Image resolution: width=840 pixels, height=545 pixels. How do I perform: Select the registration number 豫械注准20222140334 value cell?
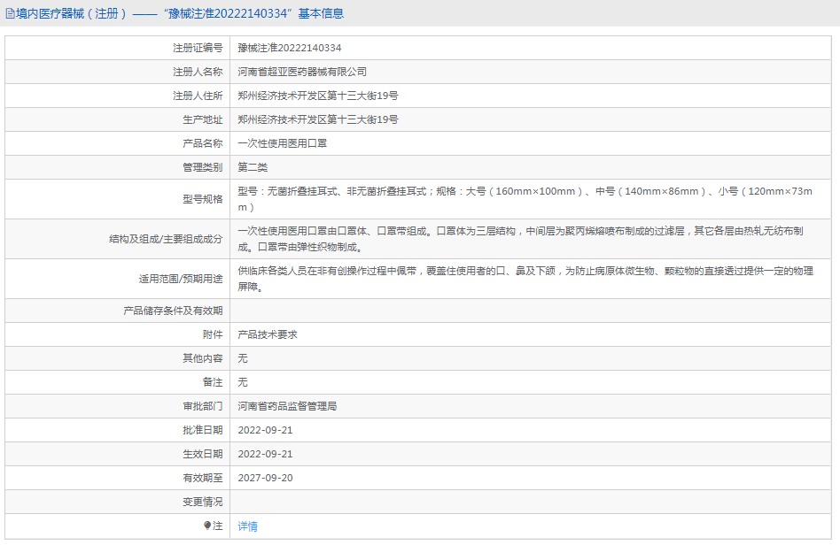pos(290,48)
